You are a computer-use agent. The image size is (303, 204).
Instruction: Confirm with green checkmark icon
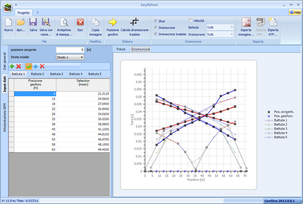tap(29, 66)
